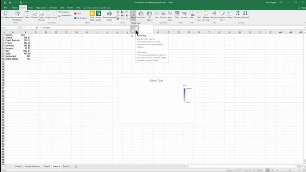
Task: Open Signature Line dropdown
Action: pos(222,16)
